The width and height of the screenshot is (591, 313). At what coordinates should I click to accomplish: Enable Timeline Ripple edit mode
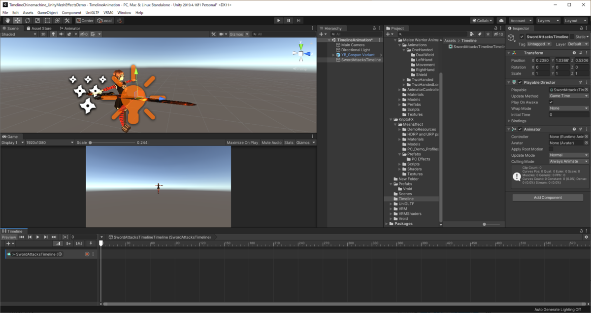(x=67, y=243)
